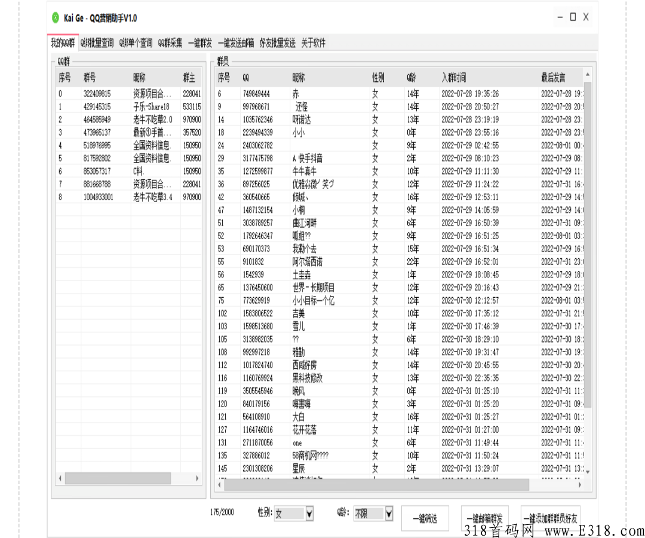Click the member list horizontal scrollbar
The image size is (645, 538).
[376, 485]
